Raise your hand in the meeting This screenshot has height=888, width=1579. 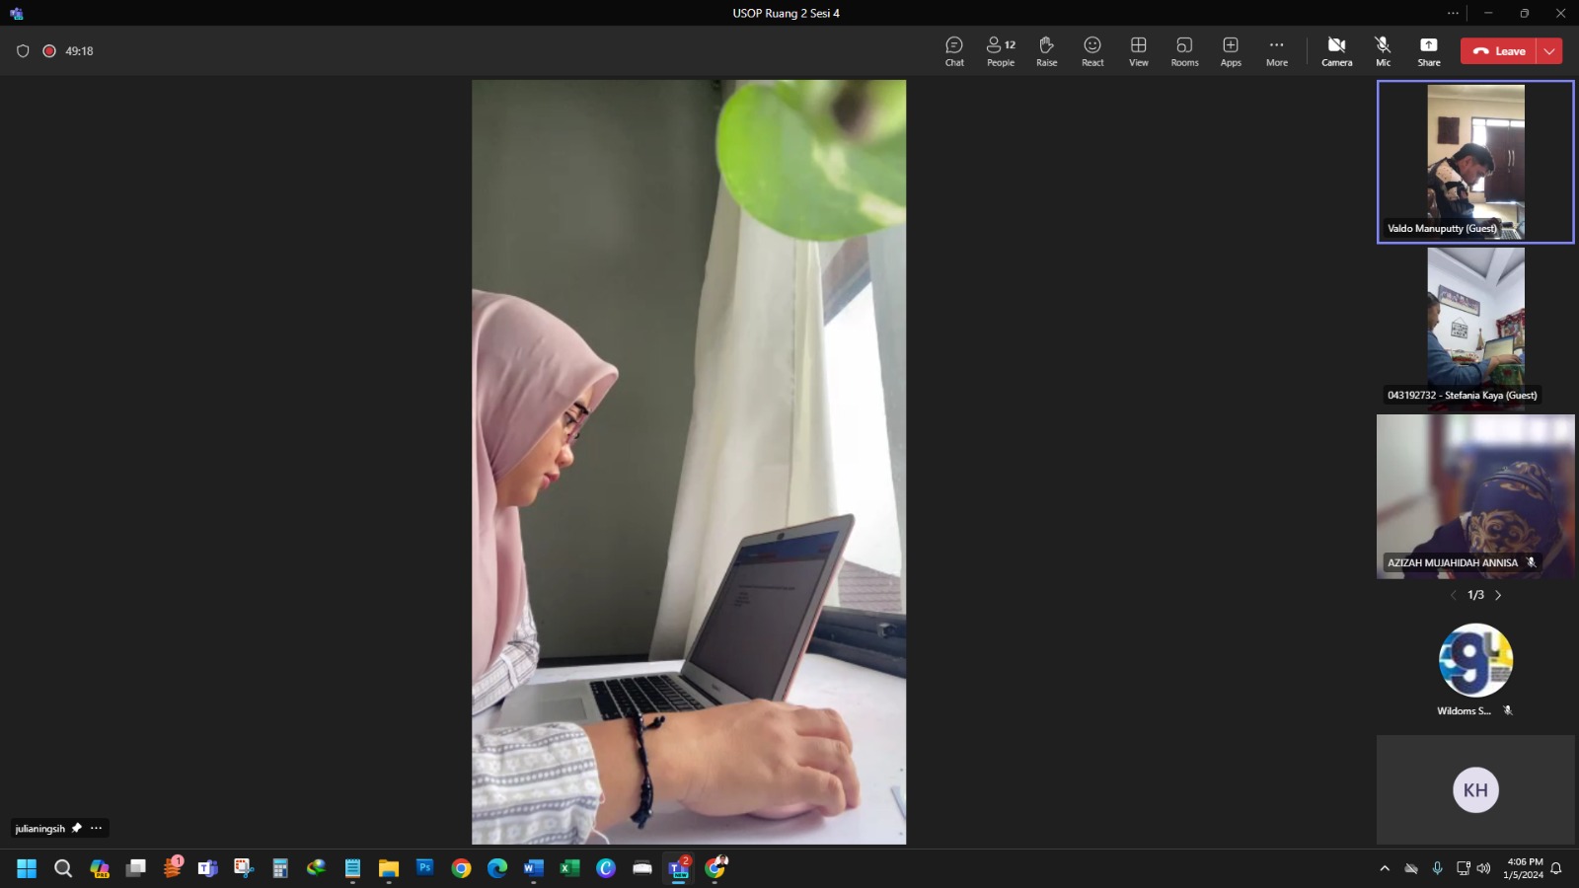click(1046, 51)
